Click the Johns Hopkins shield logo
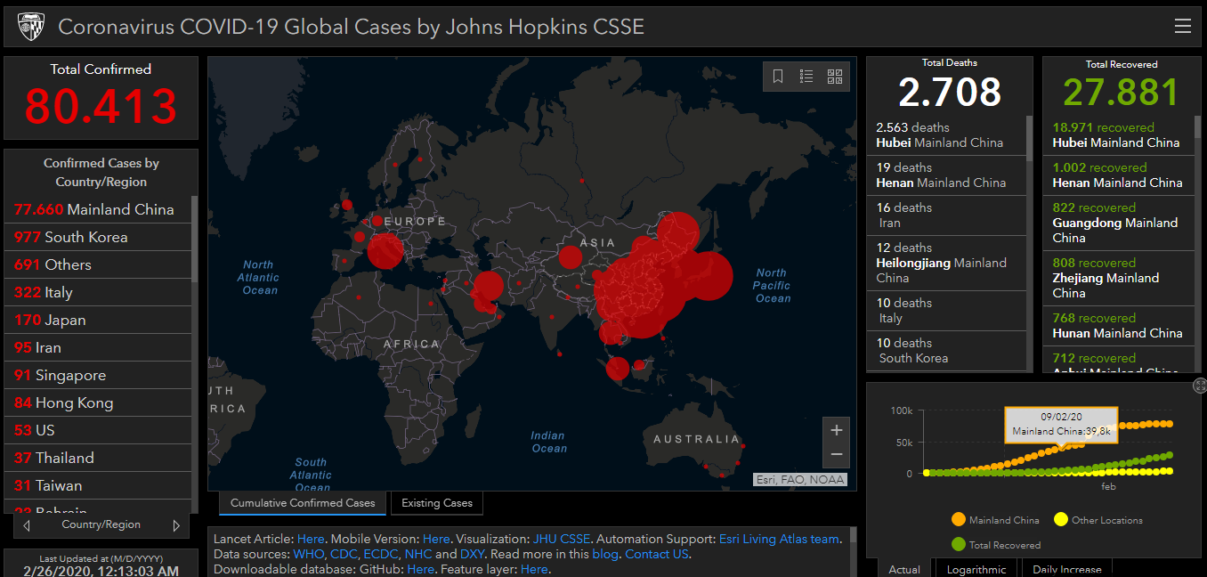The height and width of the screenshot is (577, 1207). 30,27
